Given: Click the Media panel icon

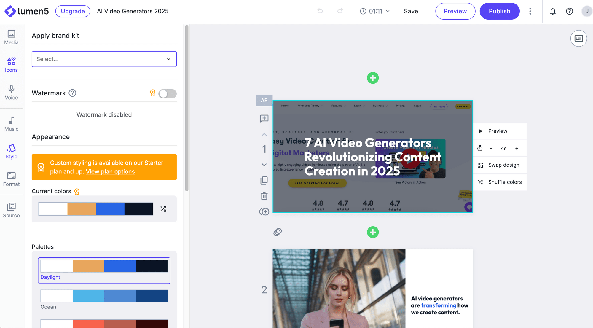Looking at the screenshot, I should pos(11,36).
